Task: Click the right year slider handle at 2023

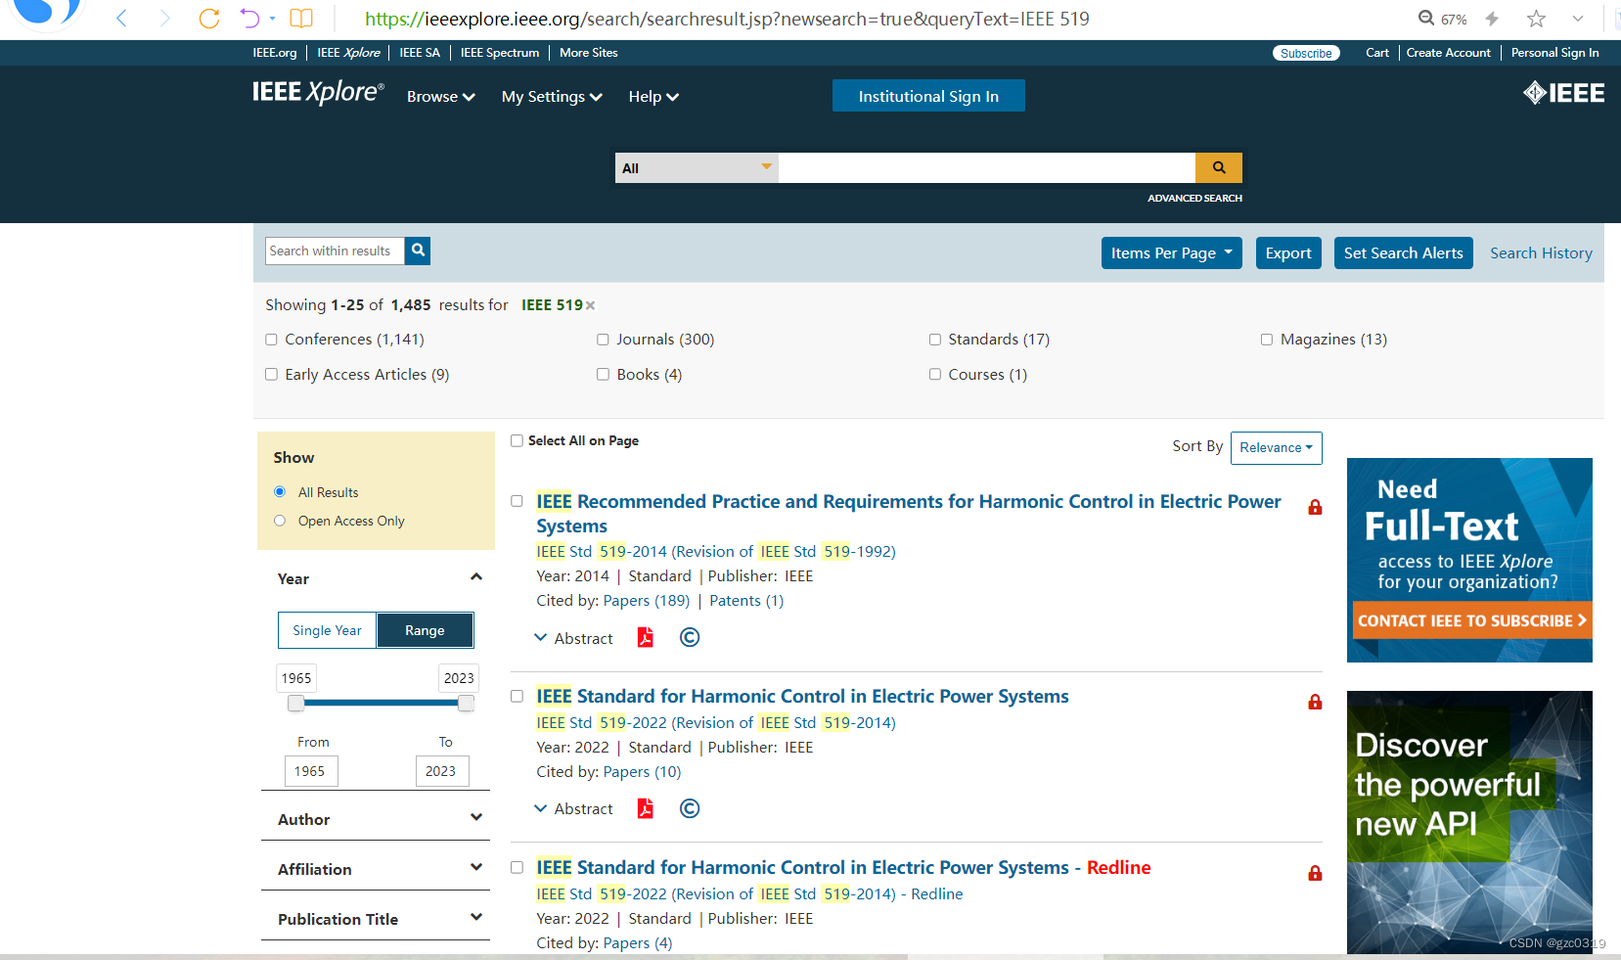Action: (467, 703)
